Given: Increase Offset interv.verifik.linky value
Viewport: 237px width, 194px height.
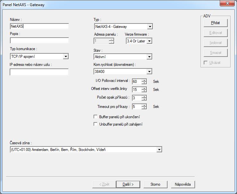Looking at the screenshot, I should click(144, 88).
